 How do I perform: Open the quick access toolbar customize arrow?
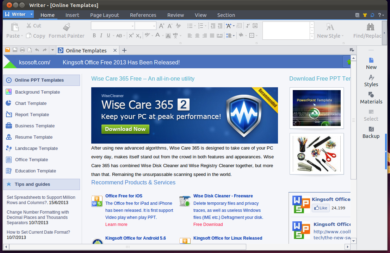coord(52,50)
